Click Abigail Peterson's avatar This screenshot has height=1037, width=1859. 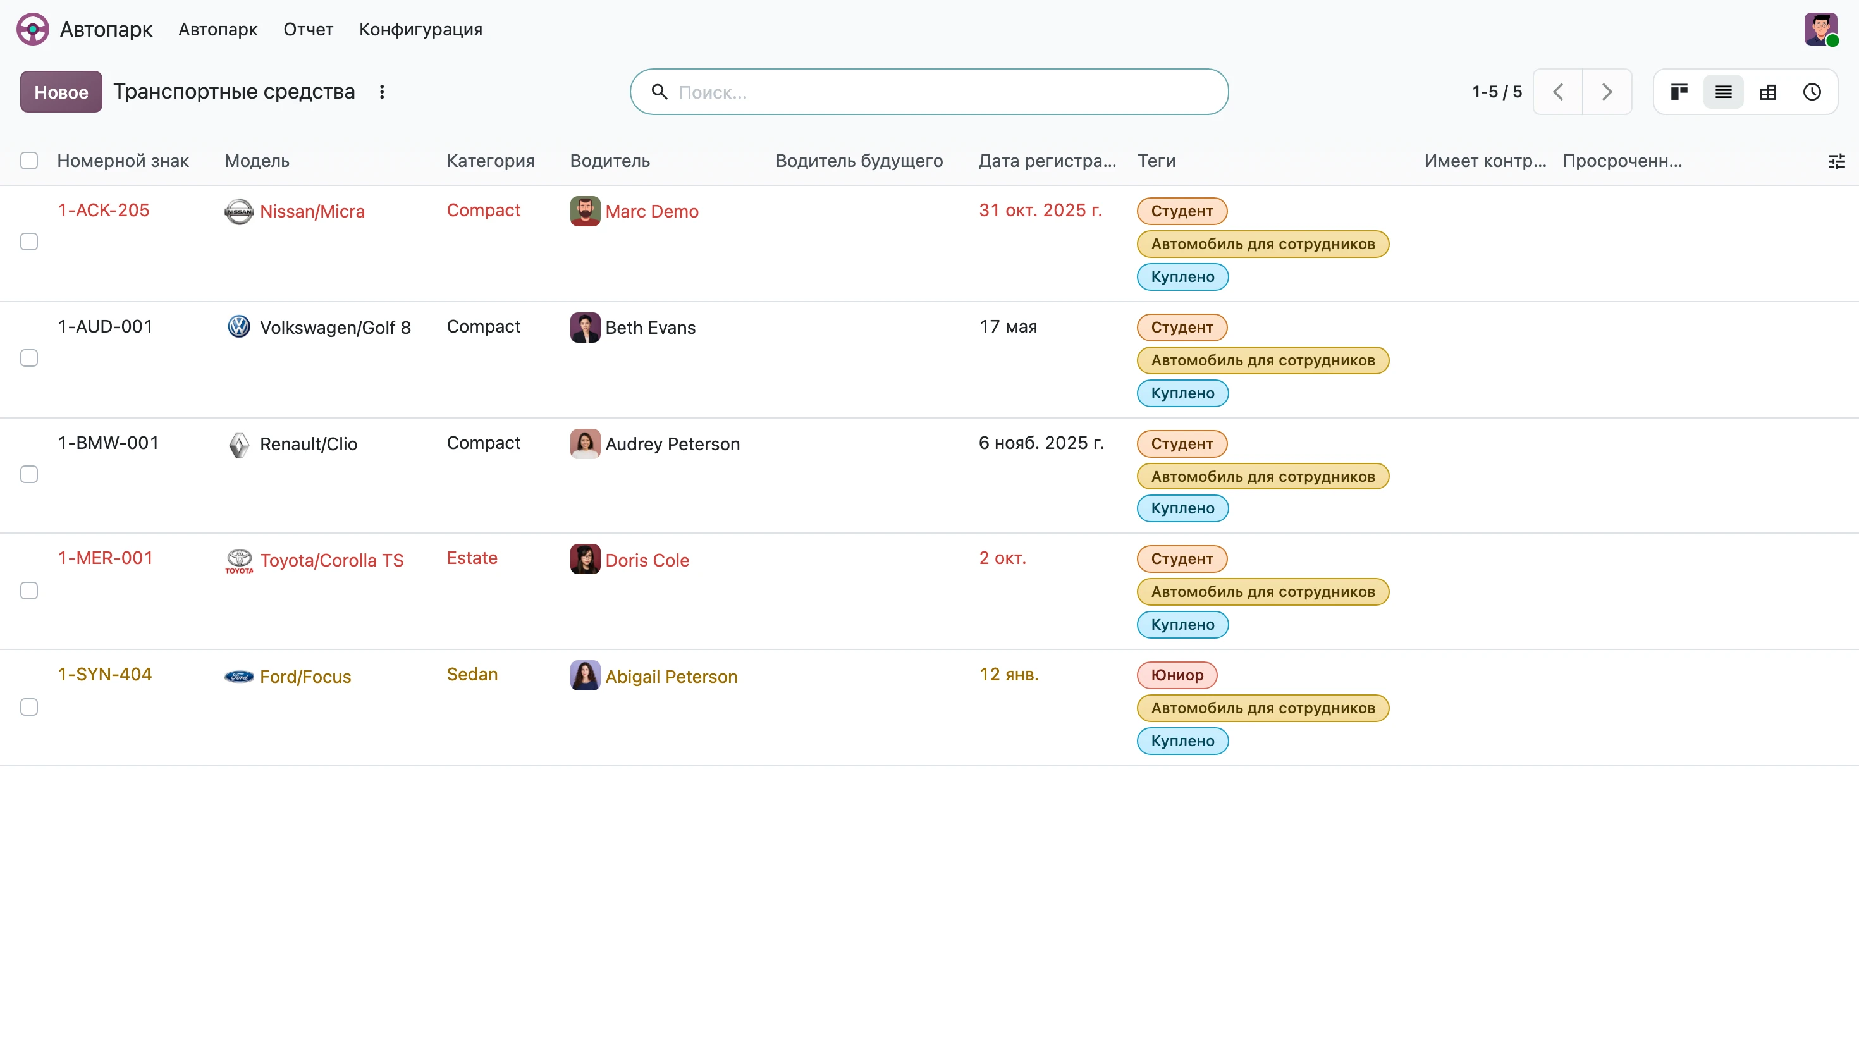584,676
